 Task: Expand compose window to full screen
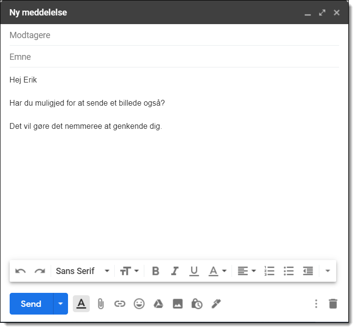[322, 13]
